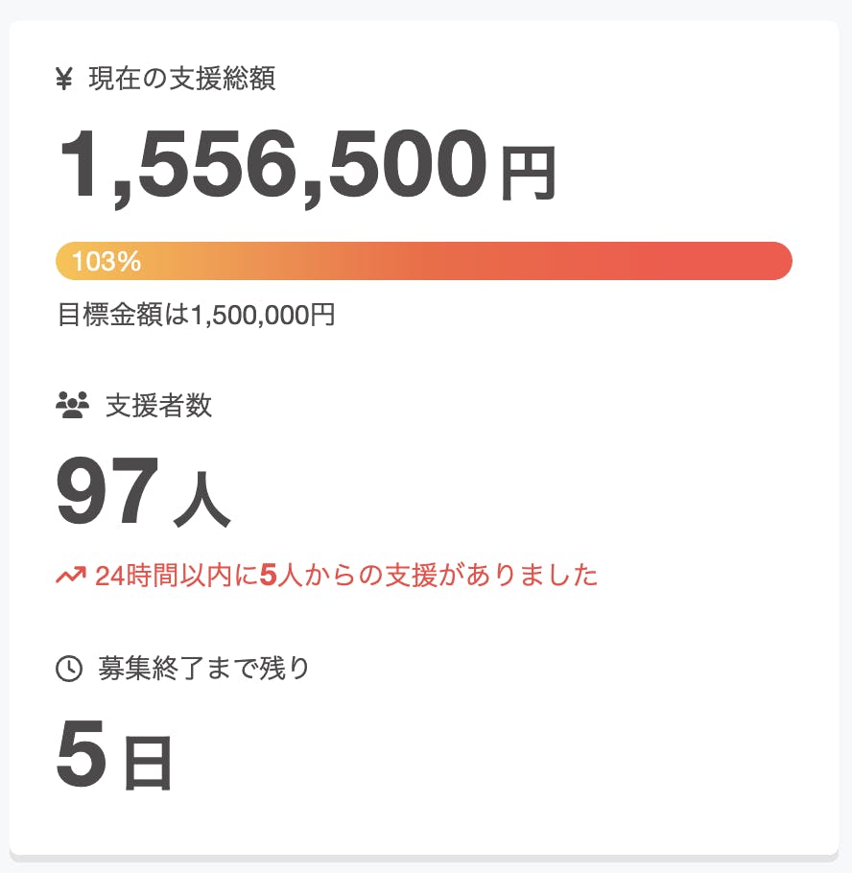Viewport: 852px width, 873px height.
Task: Click the 1,556,500 total amount
Action: [272, 166]
